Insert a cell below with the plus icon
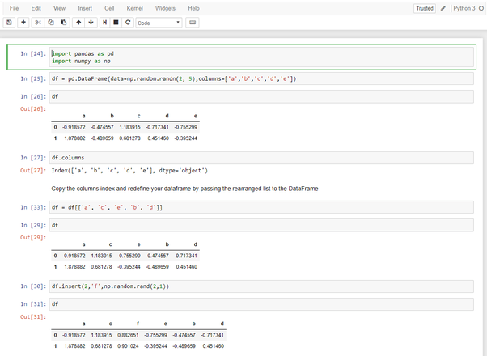The height and width of the screenshot is (356, 487). [23, 23]
